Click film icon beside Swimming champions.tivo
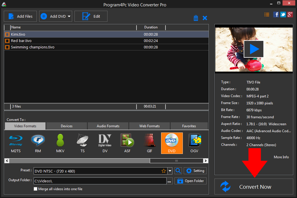The image size is (297, 198). [x=7, y=47]
